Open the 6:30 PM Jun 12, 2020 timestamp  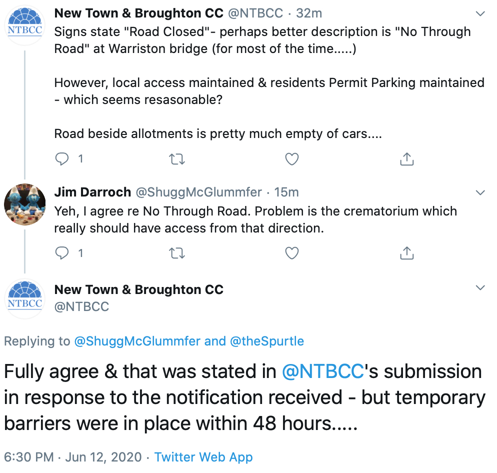tap(73, 457)
